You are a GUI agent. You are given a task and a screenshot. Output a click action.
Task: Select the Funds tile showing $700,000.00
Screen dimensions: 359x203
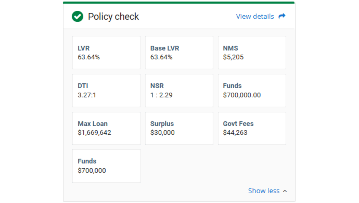252,91
